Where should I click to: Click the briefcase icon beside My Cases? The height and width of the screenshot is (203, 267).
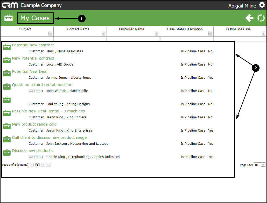coord(9,18)
